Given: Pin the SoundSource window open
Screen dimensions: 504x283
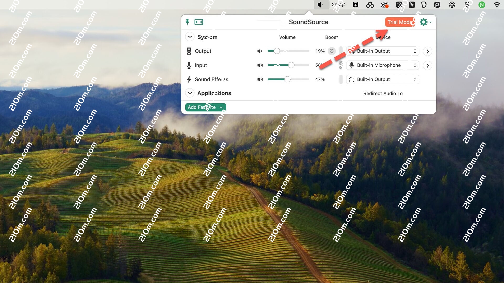Looking at the screenshot, I should tap(187, 22).
